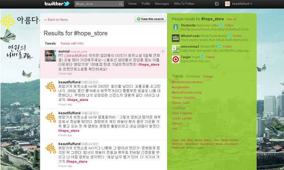
Task: Click the amazonmp3 profile icon
Action: (176, 49)
